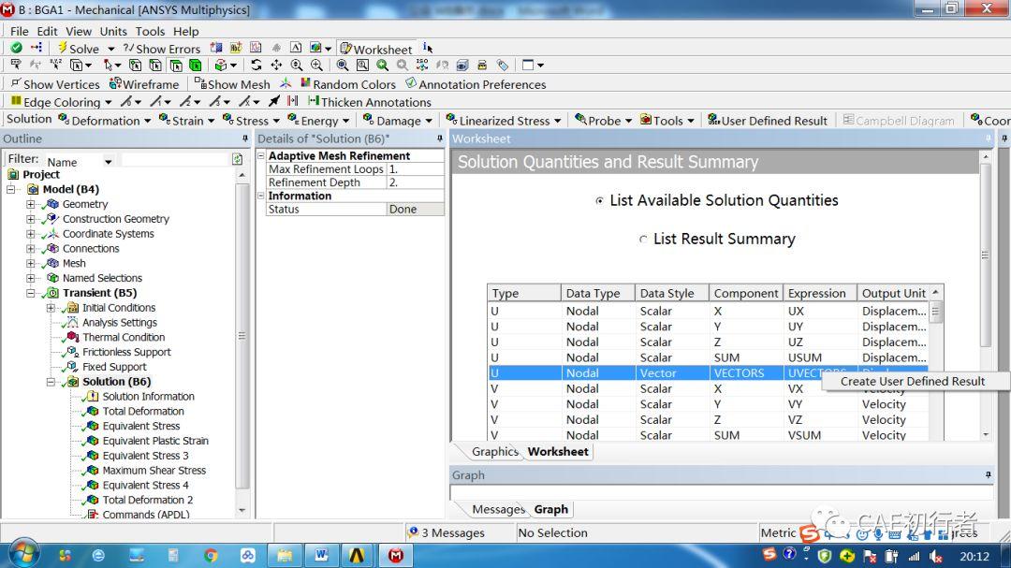
Task: Open the Filter Name dropdown
Action: tap(109, 162)
